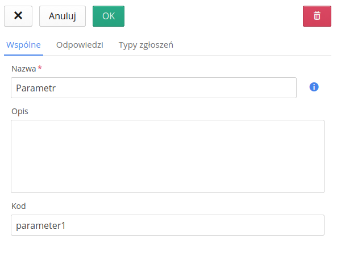Screen dimensions: 337x264
Task: Click the Nazwa field label
Action: tap(23, 69)
